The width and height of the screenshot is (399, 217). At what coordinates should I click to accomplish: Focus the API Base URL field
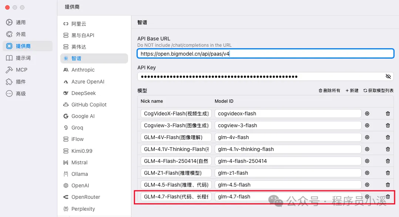(x=265, y=53)
